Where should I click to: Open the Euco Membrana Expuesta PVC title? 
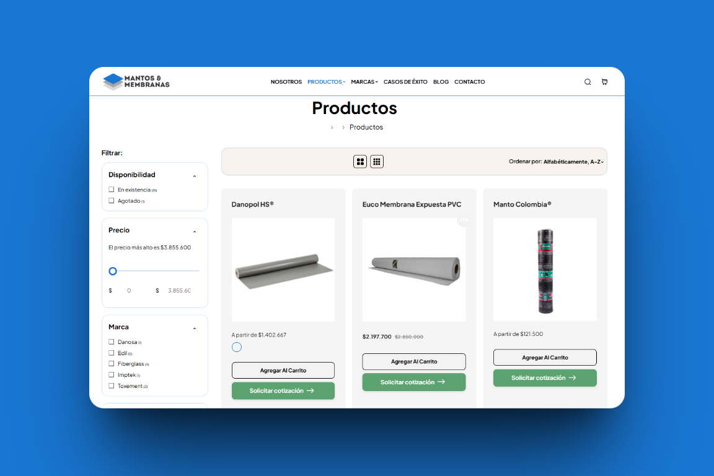coord(412,205)
